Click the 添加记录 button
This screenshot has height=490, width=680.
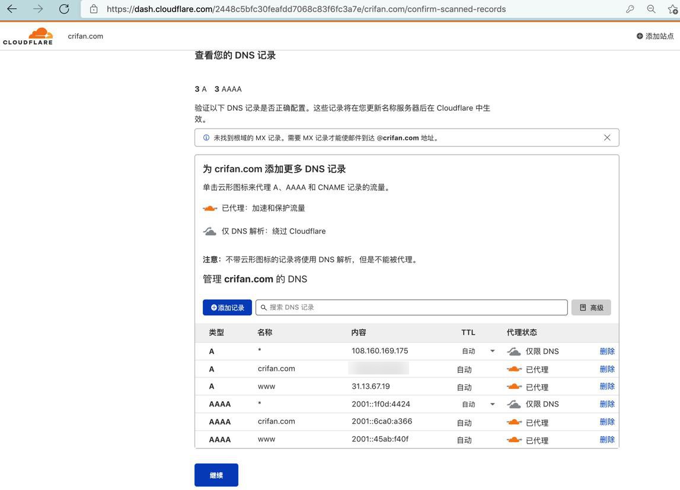click(x=227, y=308)
